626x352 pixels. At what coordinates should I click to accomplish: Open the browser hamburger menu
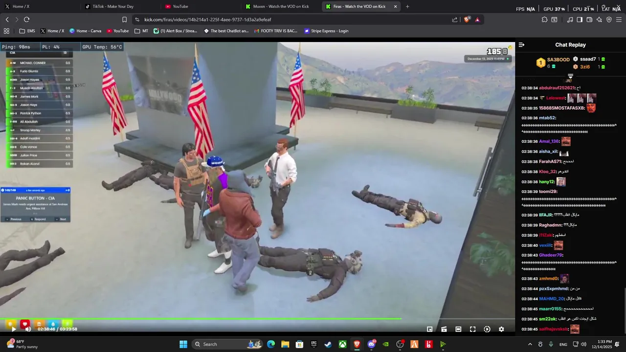[x=619, y=20]
